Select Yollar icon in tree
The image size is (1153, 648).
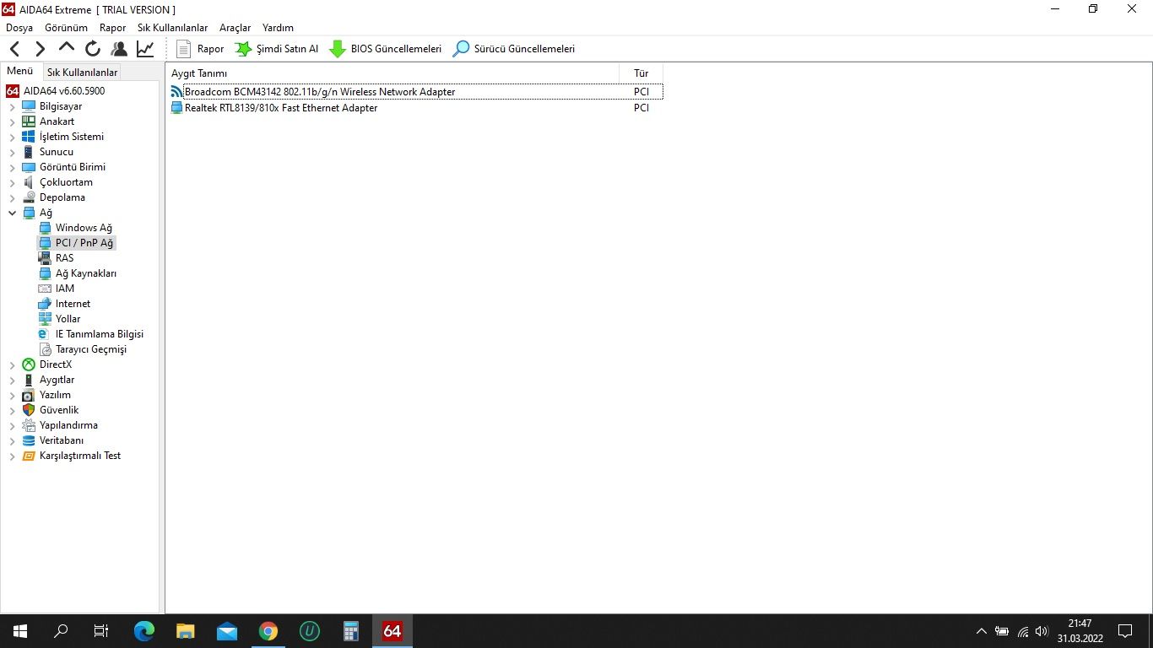tap(45, 319)
